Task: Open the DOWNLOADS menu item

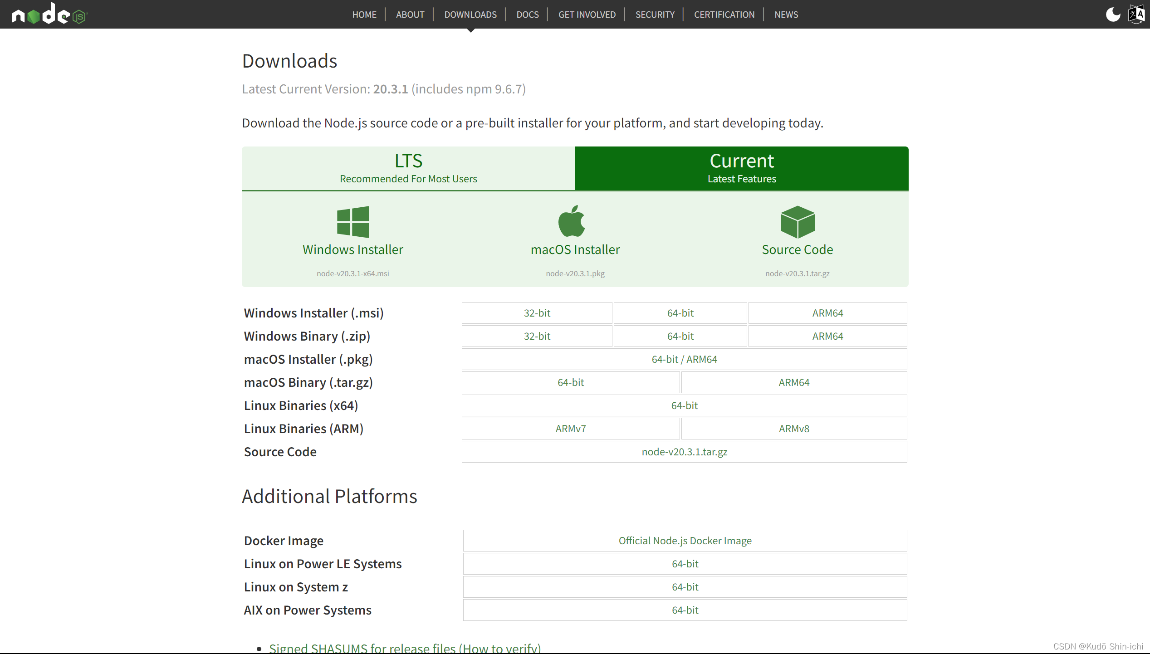Action: (x=470, y=15)
